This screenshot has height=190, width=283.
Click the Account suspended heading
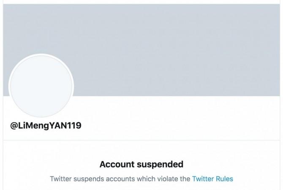(x=141, y=164)
